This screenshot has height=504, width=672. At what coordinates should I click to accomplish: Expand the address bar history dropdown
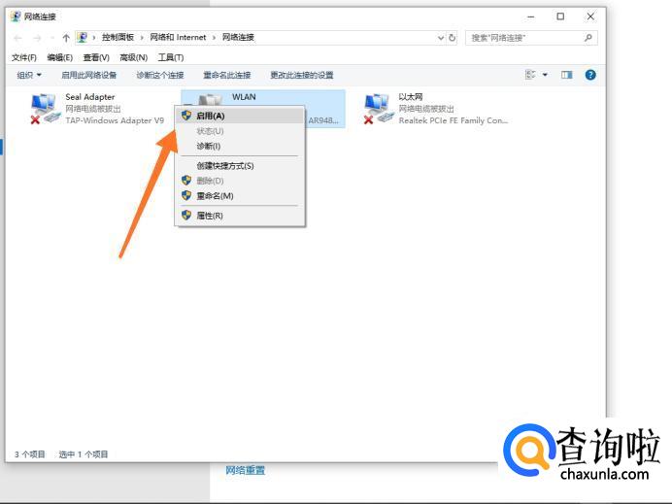(x=441, y=38)
